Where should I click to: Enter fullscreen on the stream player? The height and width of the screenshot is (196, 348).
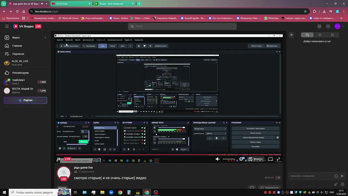[x=278, y=159]
